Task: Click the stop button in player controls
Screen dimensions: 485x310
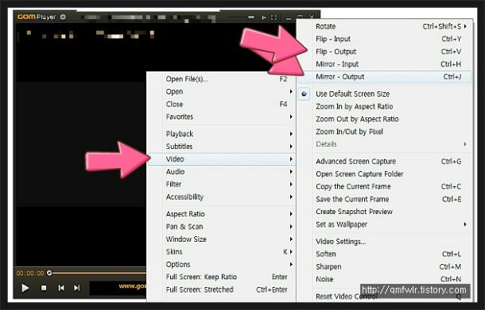Action: click(44, 288)
